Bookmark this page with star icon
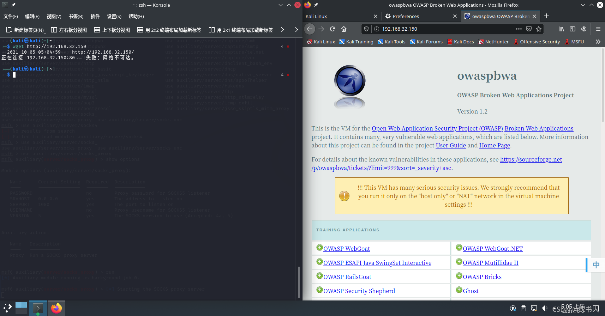The image size is (605, 316). (539, 29)
